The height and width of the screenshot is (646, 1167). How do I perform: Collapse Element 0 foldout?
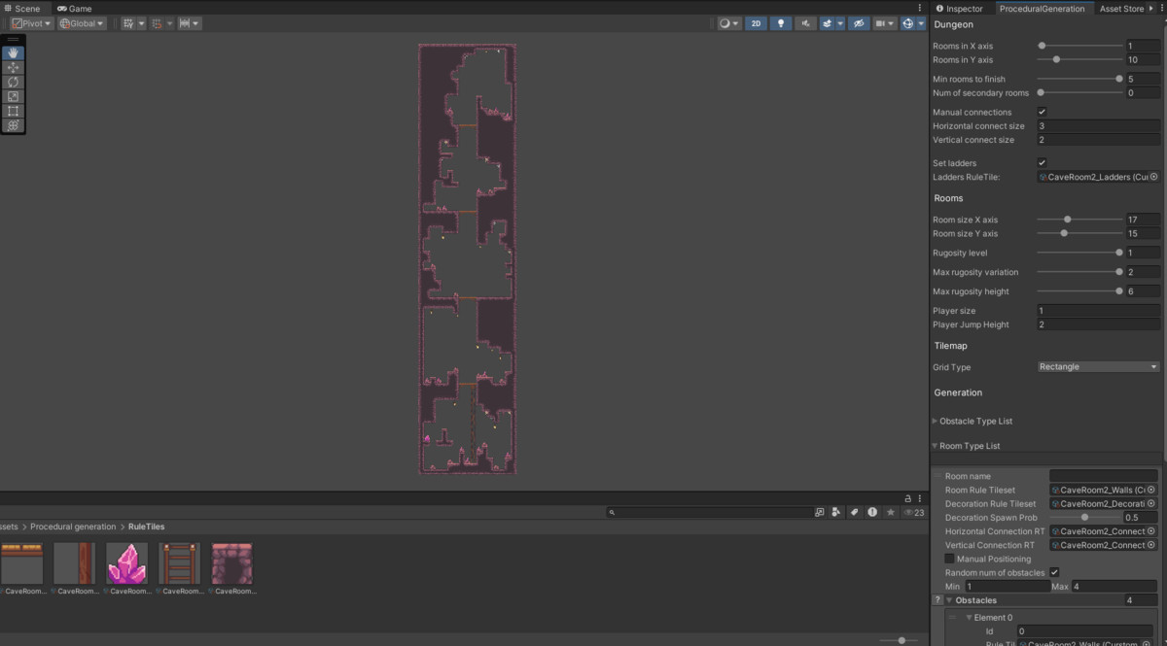tap(969, 618)
